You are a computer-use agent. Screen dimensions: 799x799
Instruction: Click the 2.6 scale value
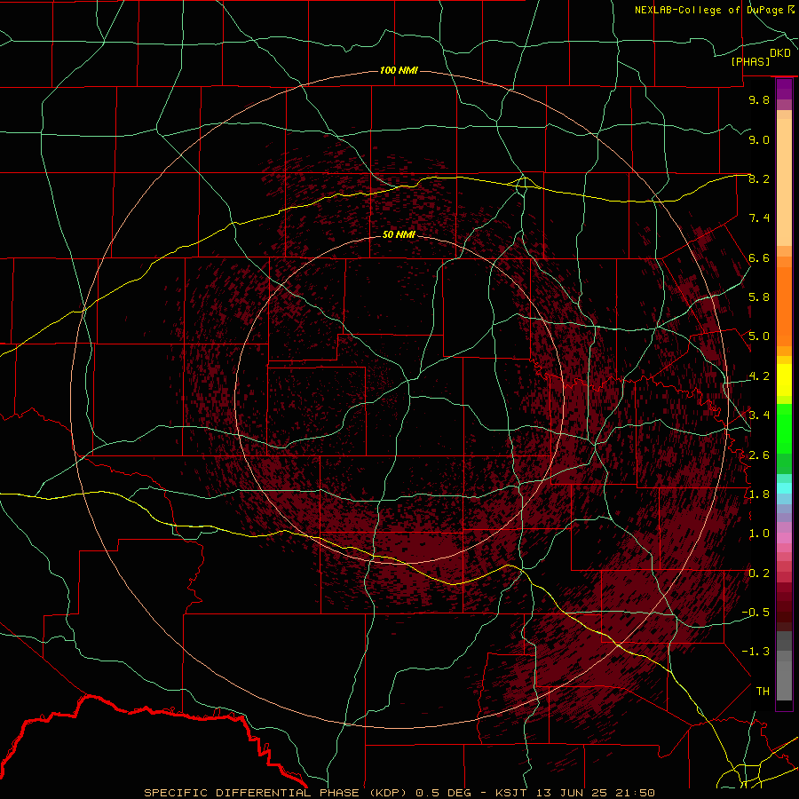coord(759,455)
